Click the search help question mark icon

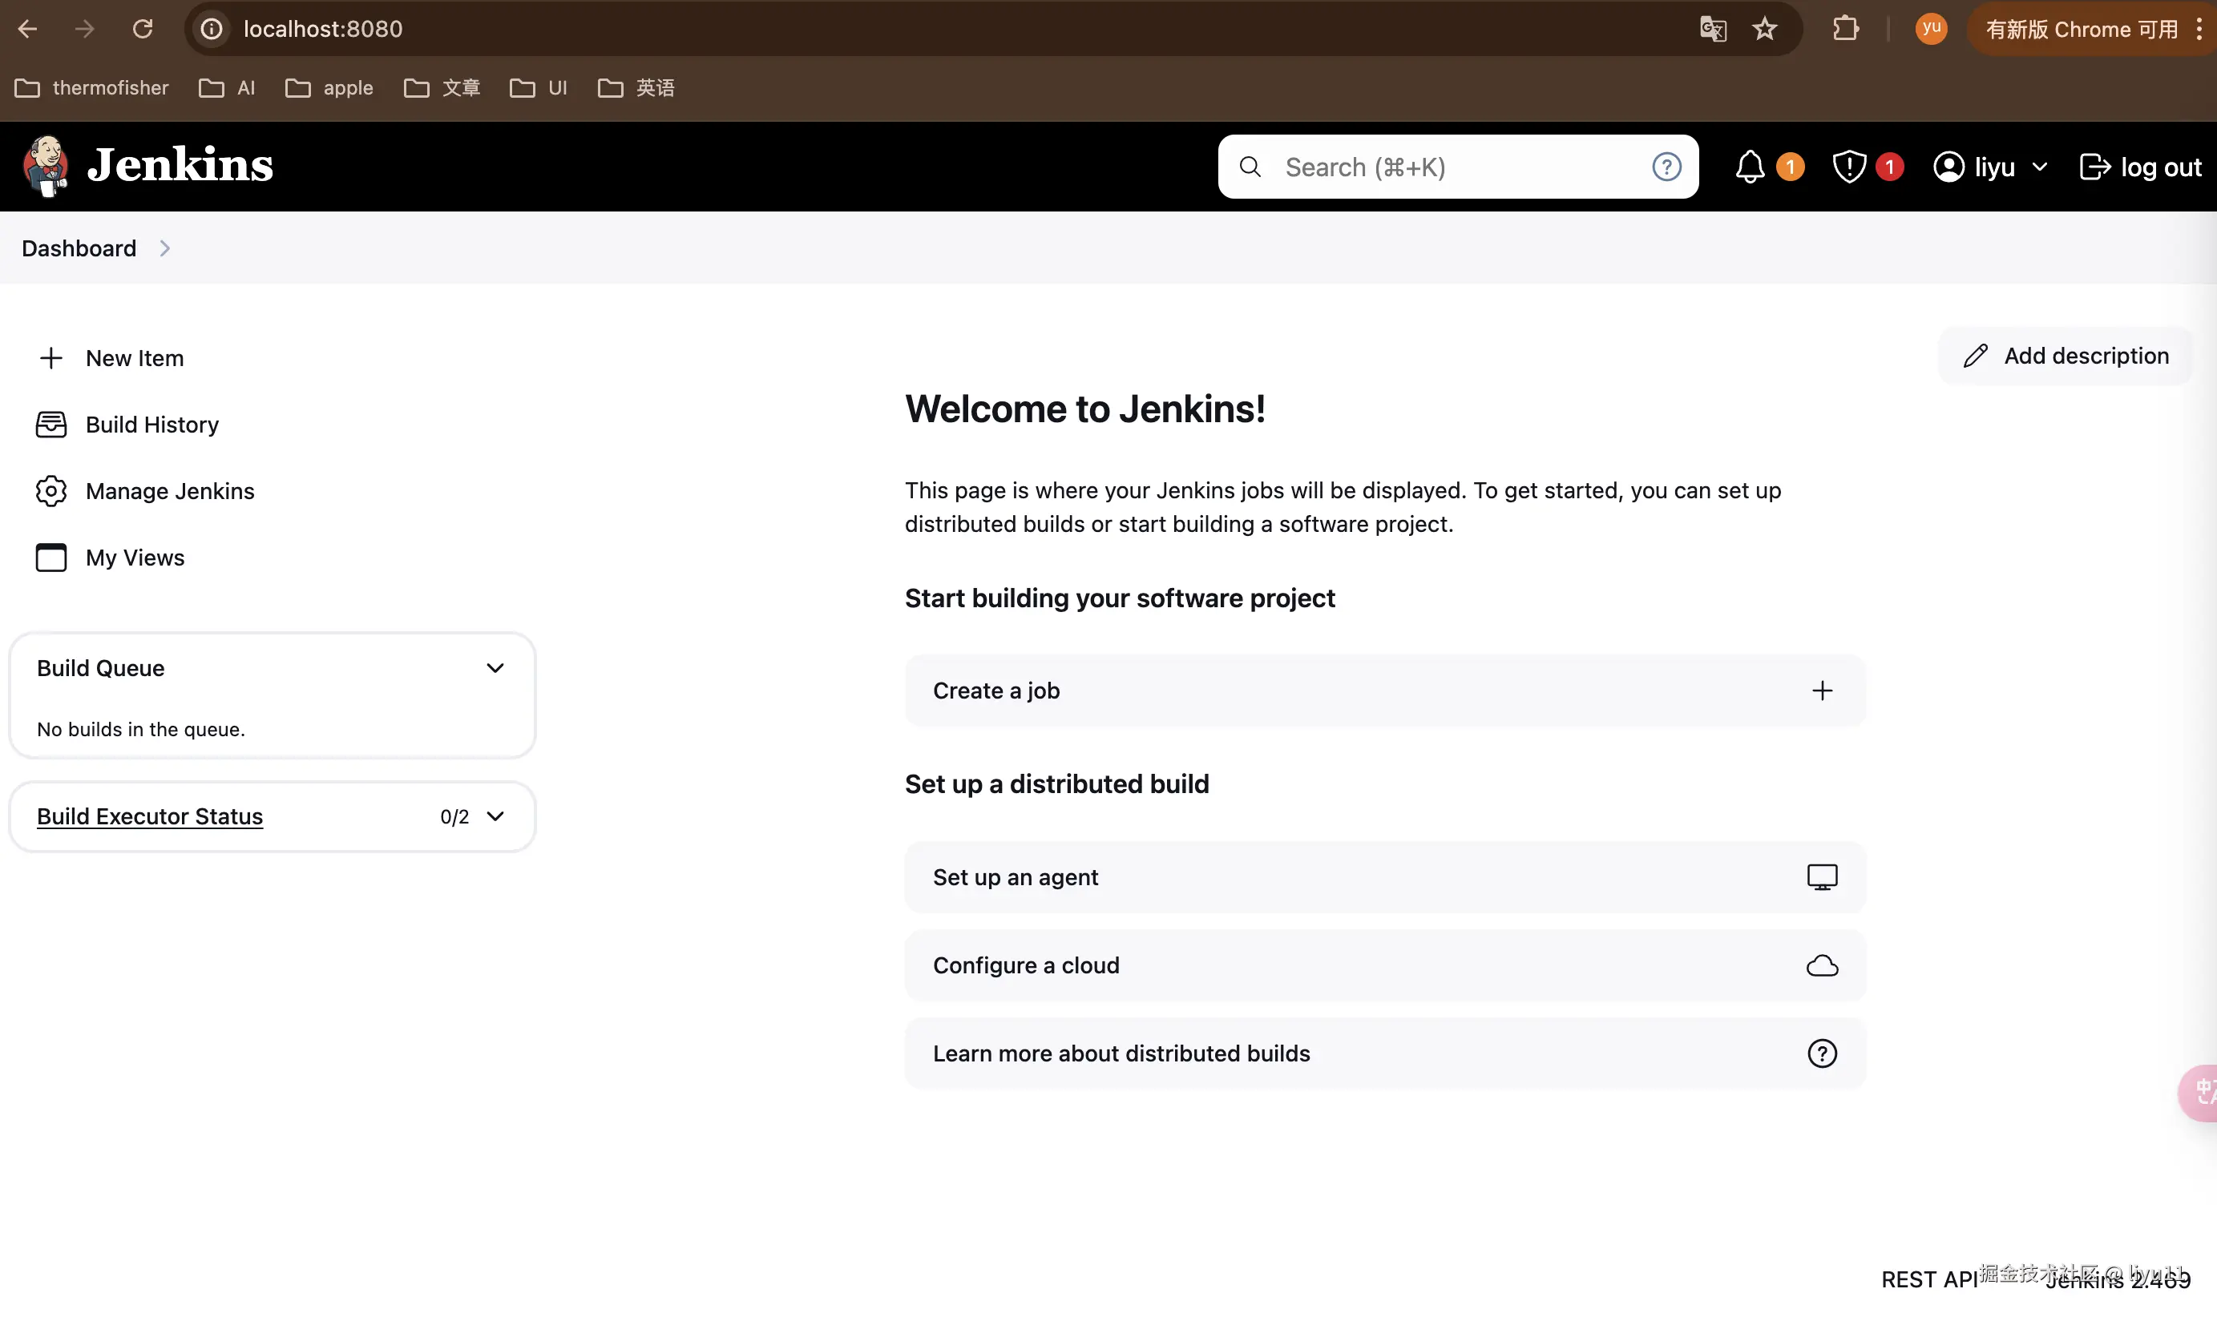(x=1666, y=167)
